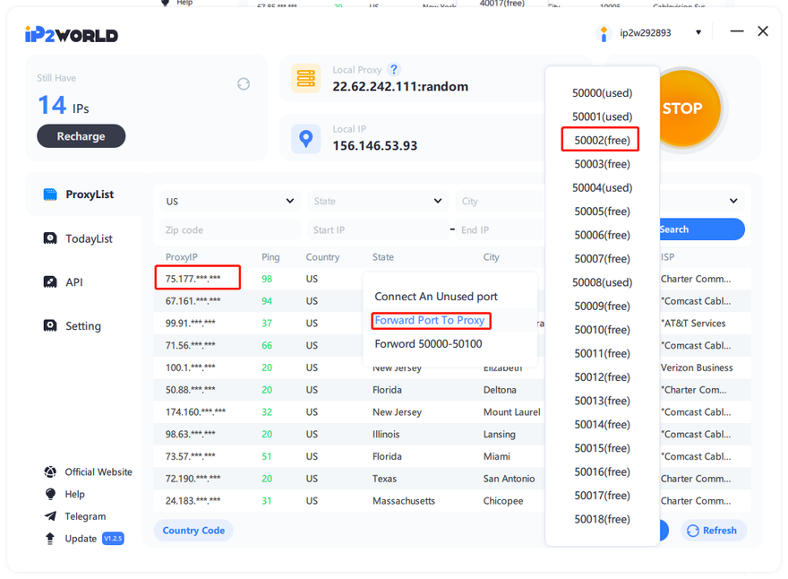Select Forward Port To Proxy menu item
The height and width of the screenshot is (579, 788).
coord(430,320)
